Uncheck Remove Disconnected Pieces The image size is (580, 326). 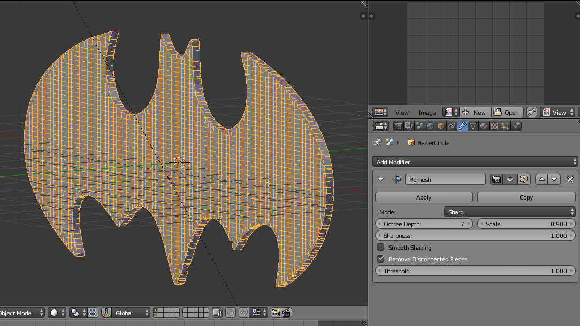click(x=380, y=259)
